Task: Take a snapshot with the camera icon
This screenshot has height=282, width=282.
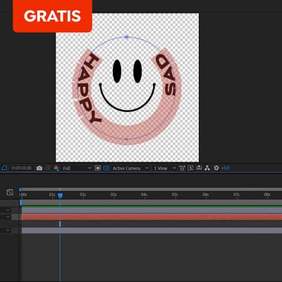Action: coord(39,168)
